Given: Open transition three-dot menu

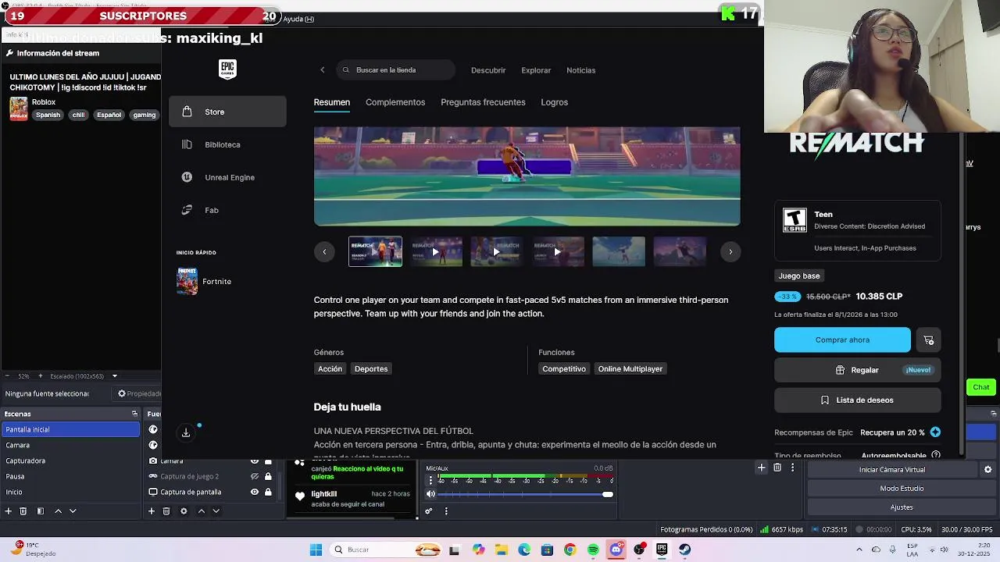Looking at the screenshot, I should (x=792, y=468).
